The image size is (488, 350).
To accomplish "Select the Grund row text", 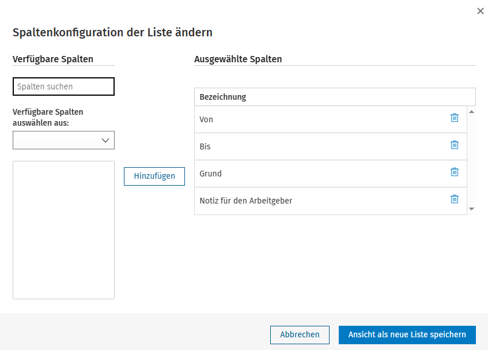I will point(211,174).
